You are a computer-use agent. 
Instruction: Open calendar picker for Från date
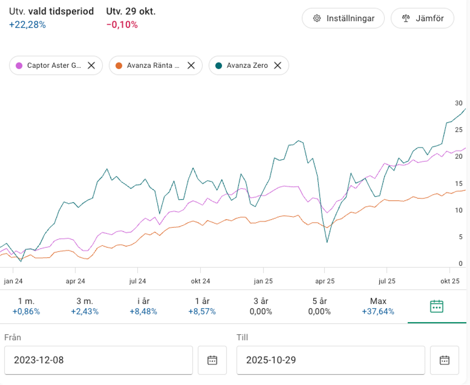212,360
